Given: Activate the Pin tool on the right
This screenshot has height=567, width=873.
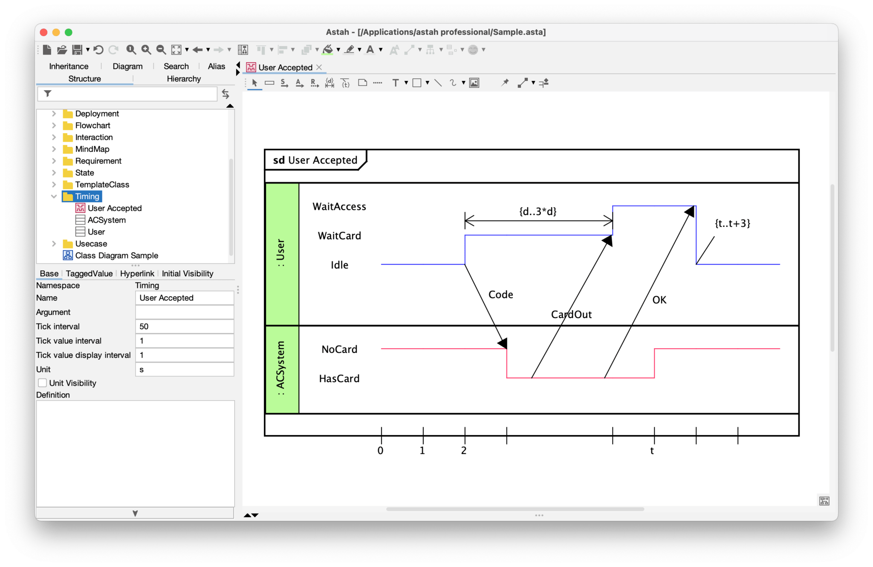Looking at the screenshot, I should pos(505,83).
